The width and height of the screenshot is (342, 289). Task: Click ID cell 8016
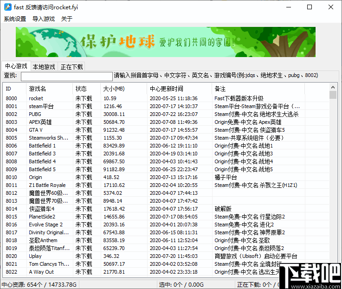click(x=11, y=225)
